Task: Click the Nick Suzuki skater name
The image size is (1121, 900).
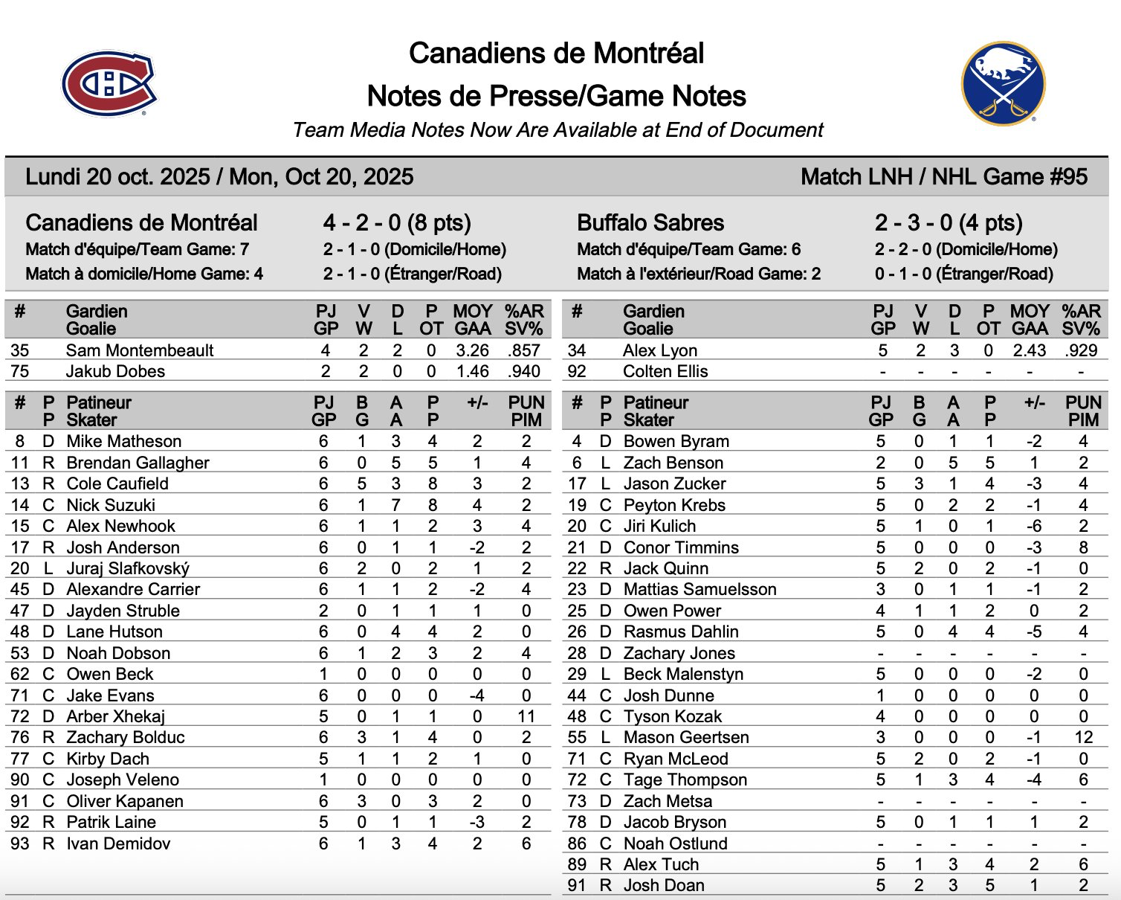Action: click(111, 505)
